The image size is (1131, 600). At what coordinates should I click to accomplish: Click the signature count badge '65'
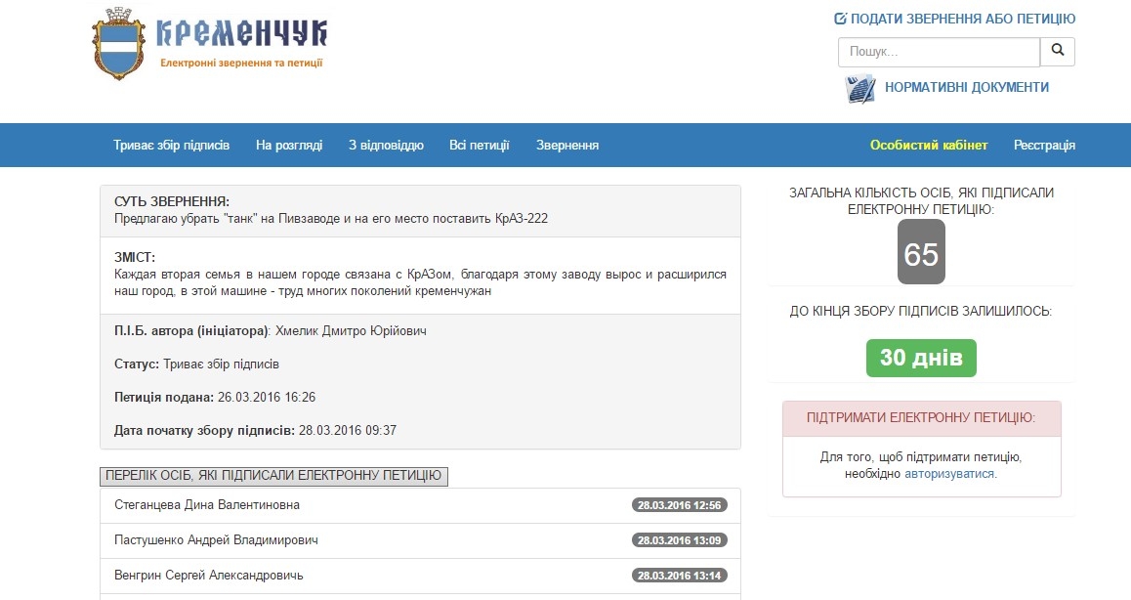point(921,254)
